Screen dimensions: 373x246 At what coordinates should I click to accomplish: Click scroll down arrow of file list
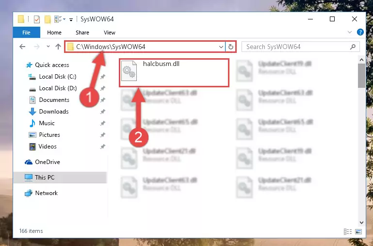pos(361,223)
